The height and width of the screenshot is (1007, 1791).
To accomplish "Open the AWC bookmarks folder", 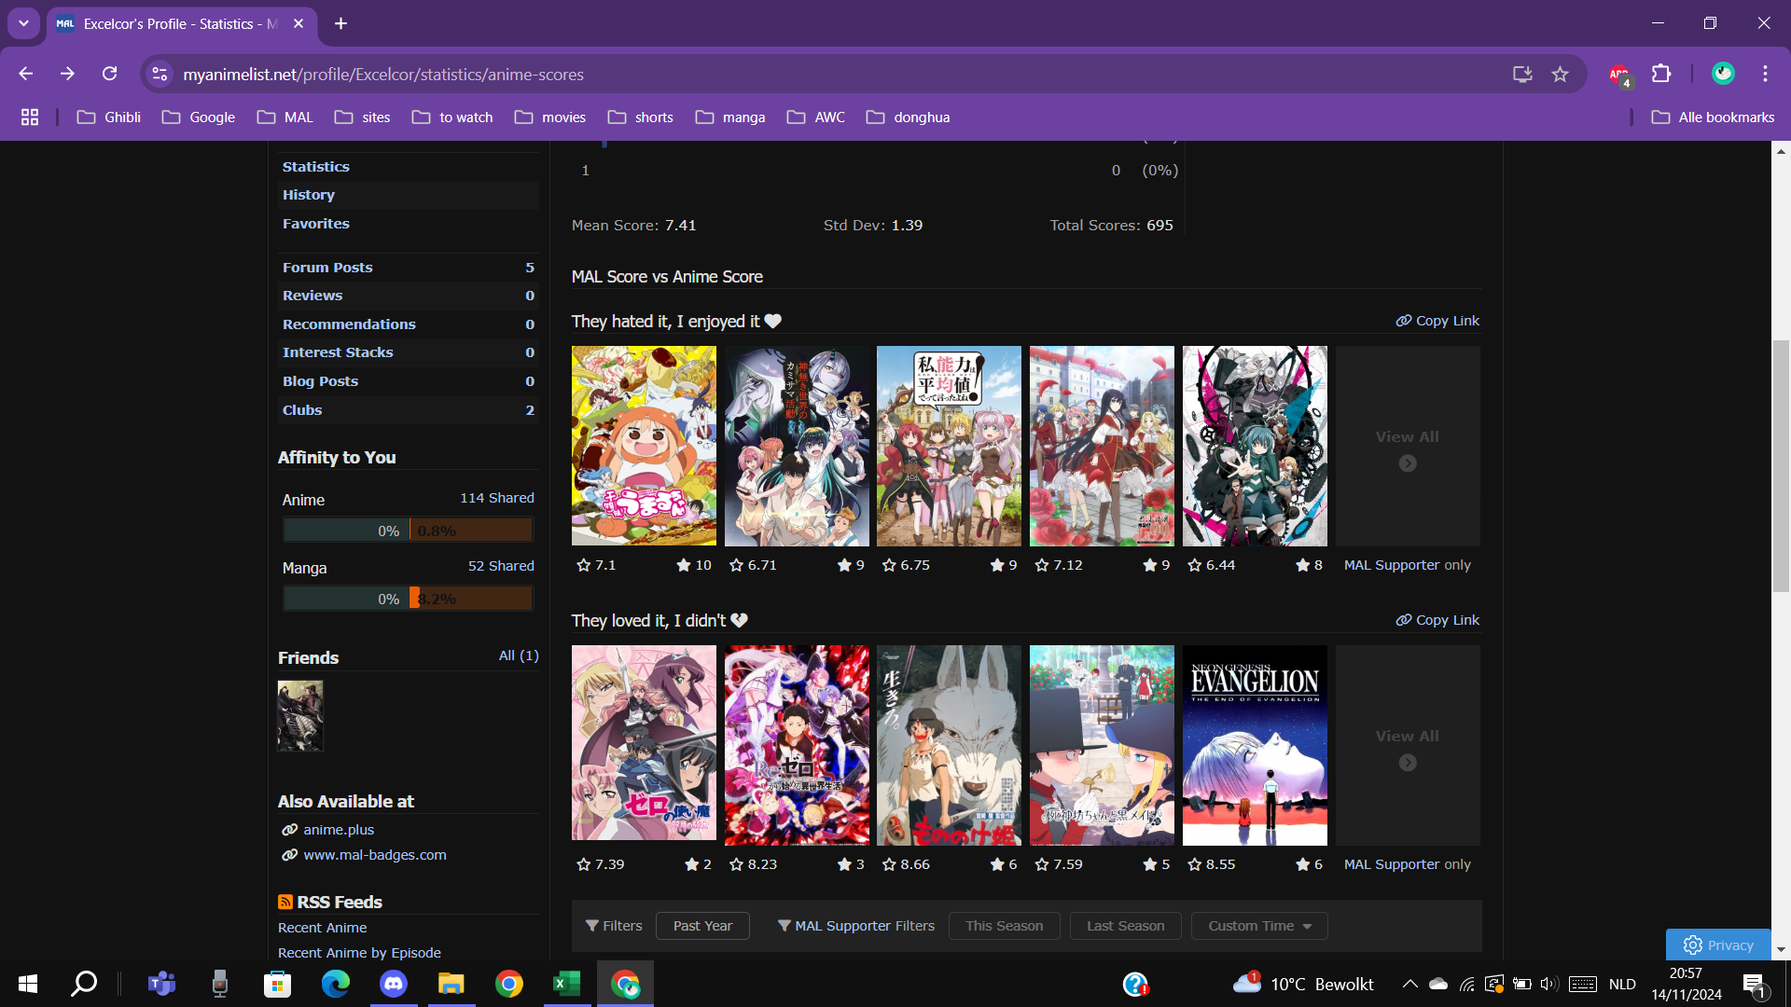I will (816, 117).
